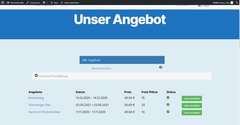Open the WordPress logo menu
Image resolution: width=240 pixels, height=125 pixels.
[x=3, y=2]
